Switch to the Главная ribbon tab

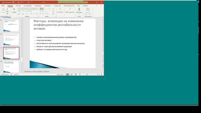pyautogui.click(x=10, y=6)
